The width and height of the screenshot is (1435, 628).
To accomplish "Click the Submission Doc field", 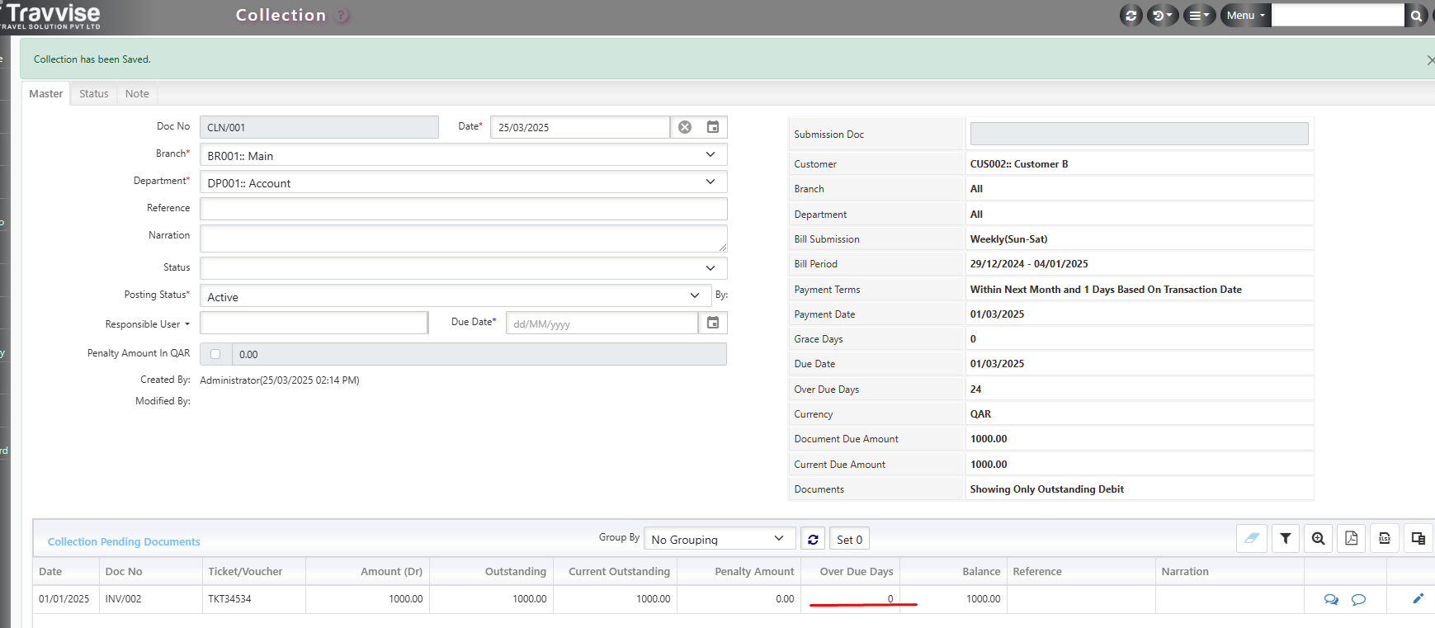I will [x=1139, y=134].
